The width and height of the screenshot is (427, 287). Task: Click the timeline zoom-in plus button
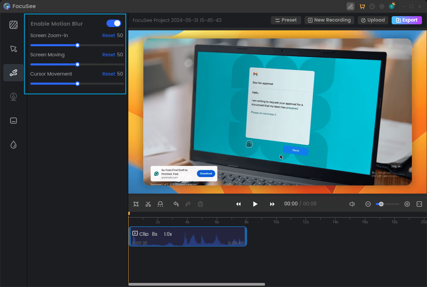[x=407, y=204]
